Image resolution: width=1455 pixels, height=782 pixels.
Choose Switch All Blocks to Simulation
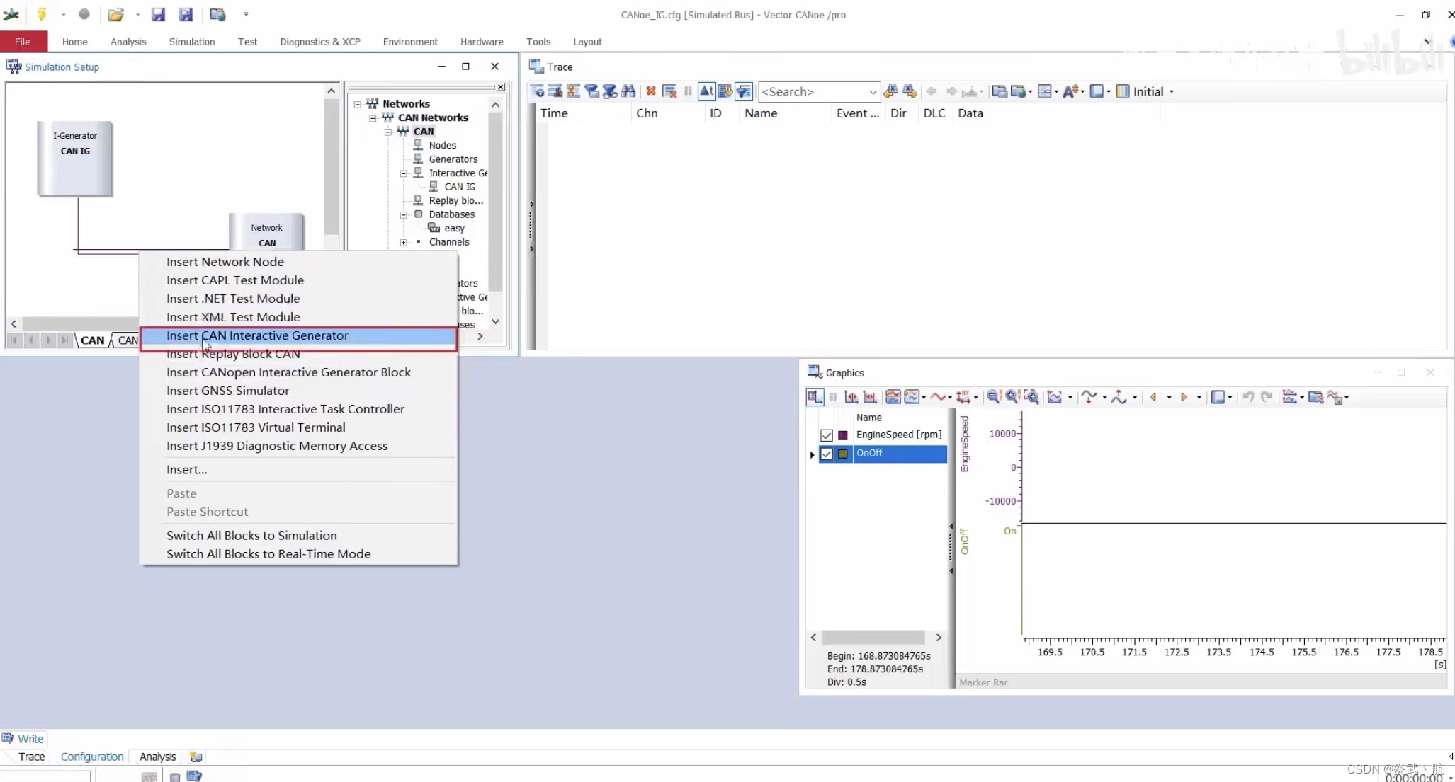coord(251,536)
